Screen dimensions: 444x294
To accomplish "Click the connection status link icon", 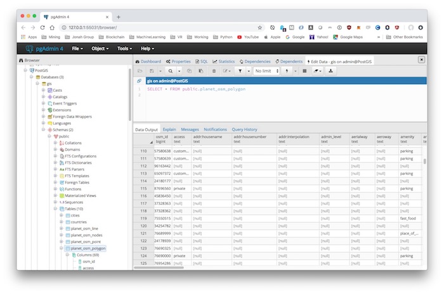I will click(x=140, y=81).
